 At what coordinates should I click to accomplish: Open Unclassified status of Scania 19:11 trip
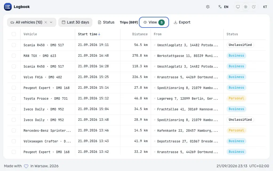[240, 45]
